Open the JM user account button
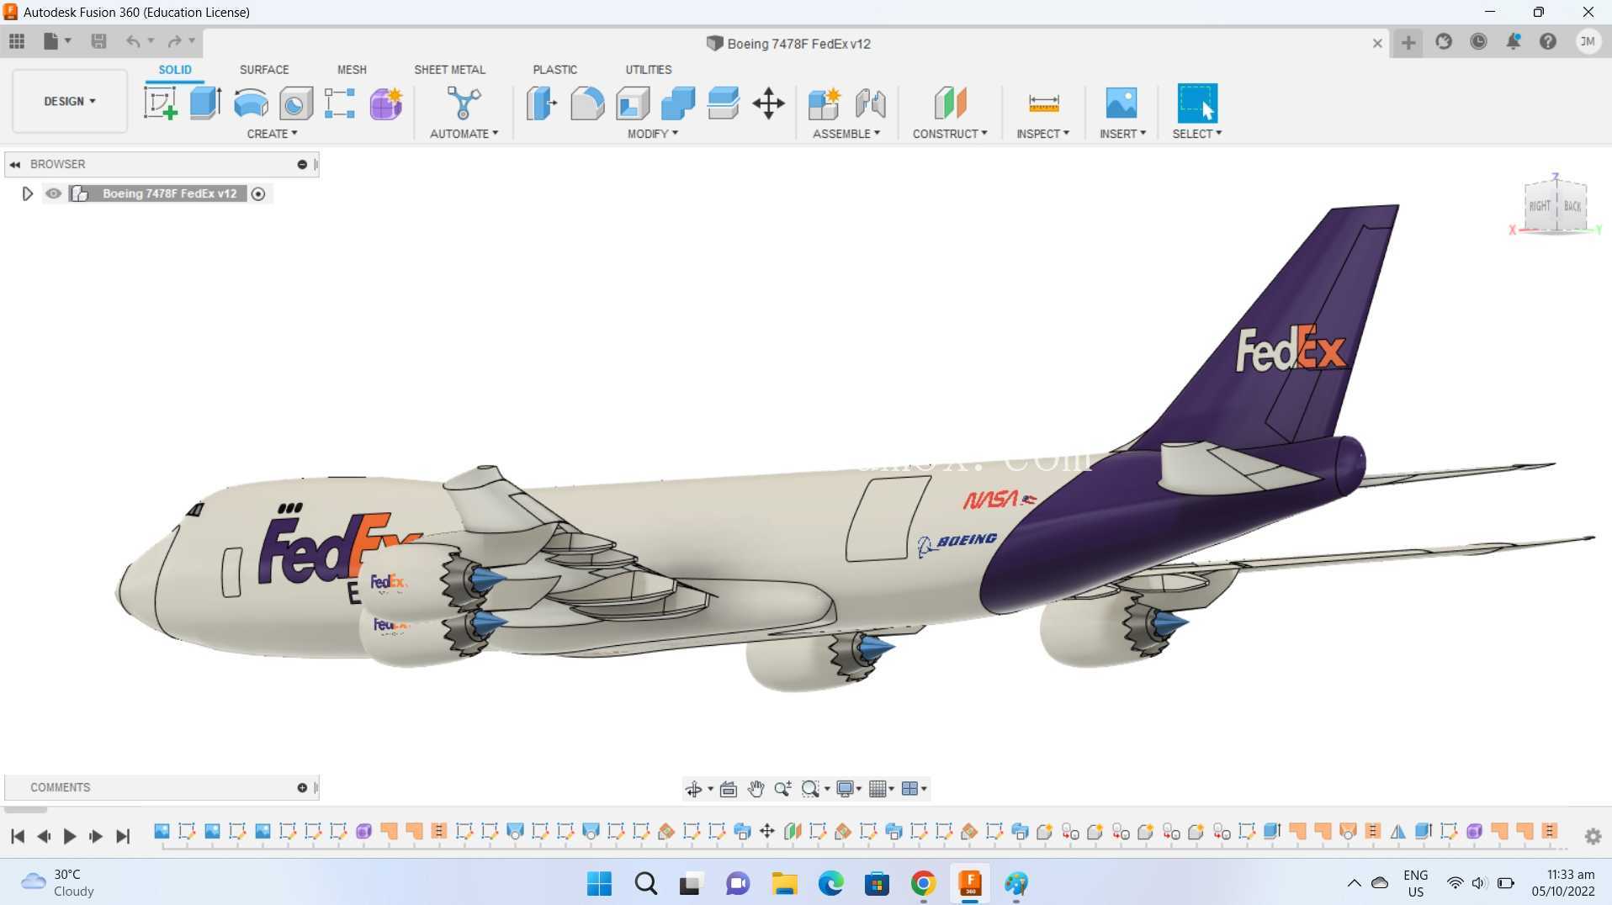Viewport: 1612px width, 905px height. [1588, 41]
